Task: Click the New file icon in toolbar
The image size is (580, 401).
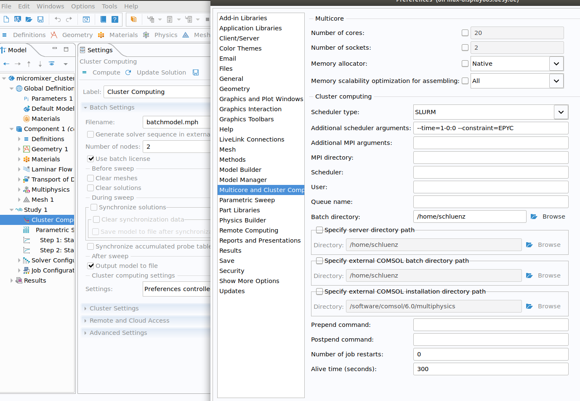Action: tap(6, 19)
